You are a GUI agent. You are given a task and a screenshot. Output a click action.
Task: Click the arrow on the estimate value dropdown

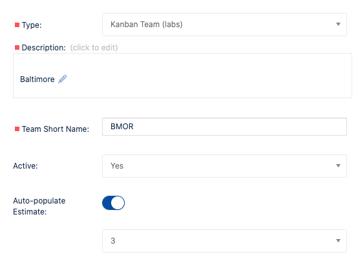pos(338,241)
